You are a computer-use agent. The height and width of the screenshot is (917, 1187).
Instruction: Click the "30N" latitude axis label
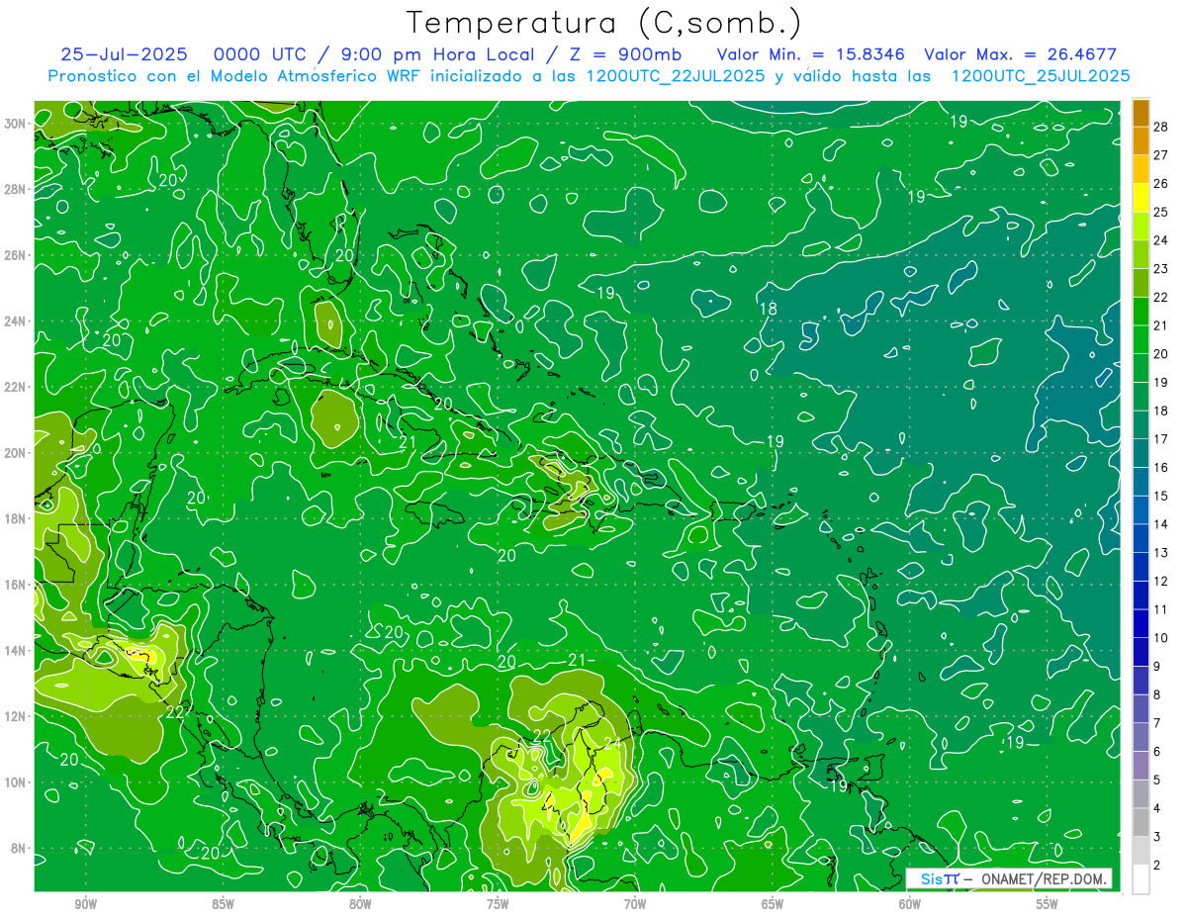(14, 124)
